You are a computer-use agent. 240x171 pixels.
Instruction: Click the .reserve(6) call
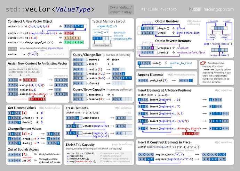point(95,99)
